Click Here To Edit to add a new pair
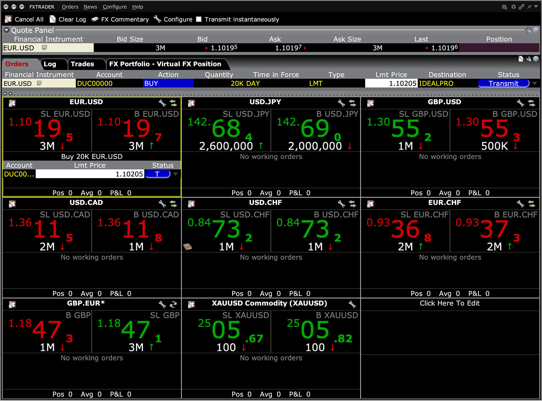 449,303
